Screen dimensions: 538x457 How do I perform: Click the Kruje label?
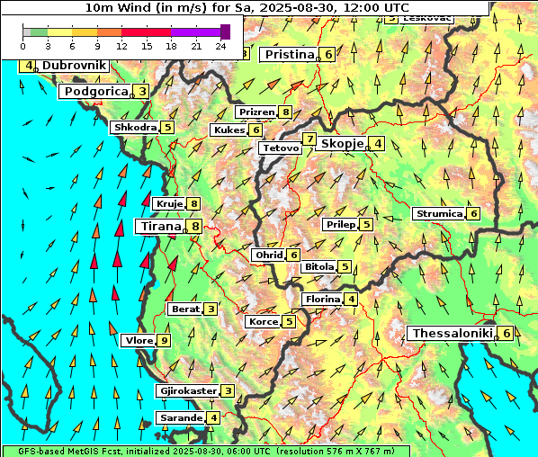pos(169,204)
